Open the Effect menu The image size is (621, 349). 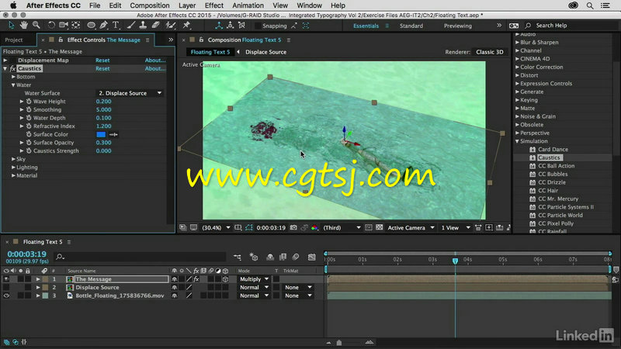point(214,5)
